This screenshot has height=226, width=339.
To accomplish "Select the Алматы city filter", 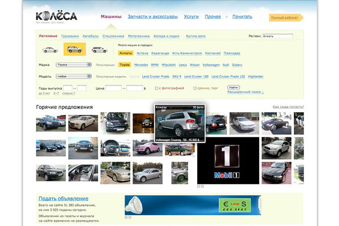I will coord(126,53).
